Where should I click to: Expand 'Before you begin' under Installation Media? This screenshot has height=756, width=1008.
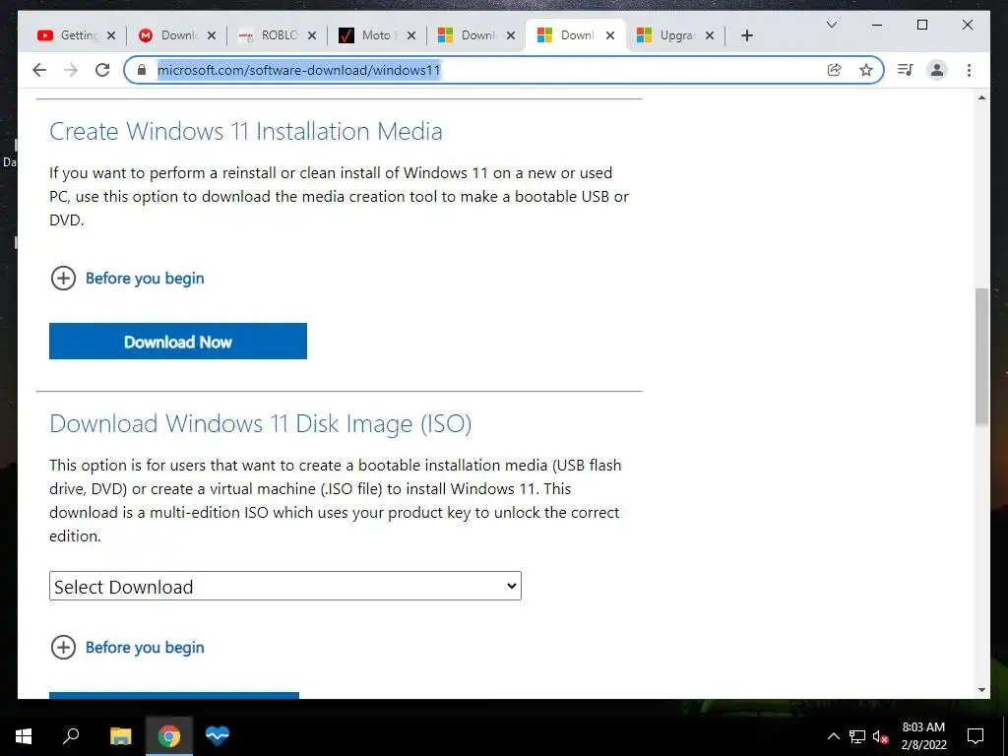click(x=127, y=279)
